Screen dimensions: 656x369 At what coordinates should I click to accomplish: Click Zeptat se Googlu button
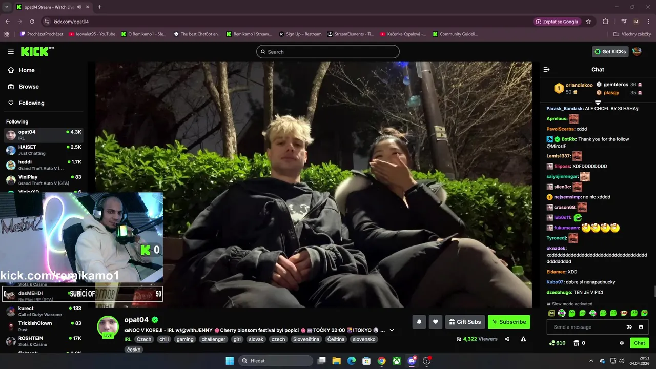(x=557, y=22)
